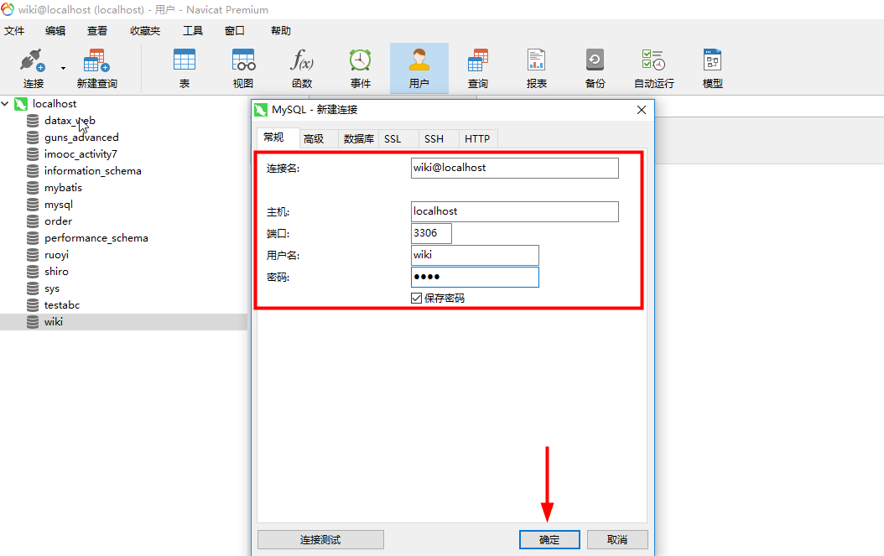Click the datax_web database icon
884x556 pixels.
click(34, 121)
